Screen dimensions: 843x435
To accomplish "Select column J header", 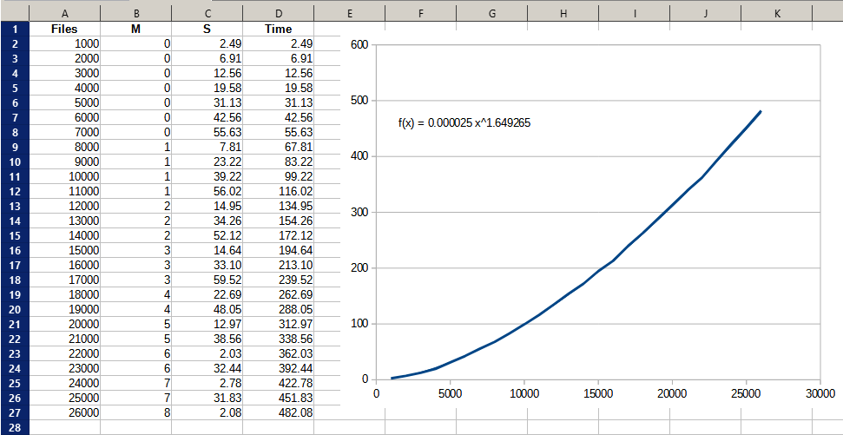I will click(705, 13).
